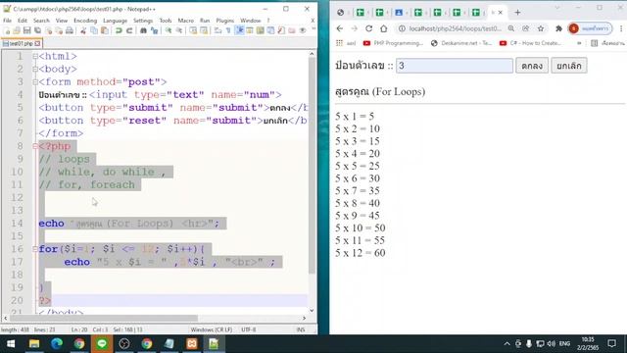The image size is (627, 353).
Task: Open a new Chrome tab with plus
Action: [x=517, y=13]
